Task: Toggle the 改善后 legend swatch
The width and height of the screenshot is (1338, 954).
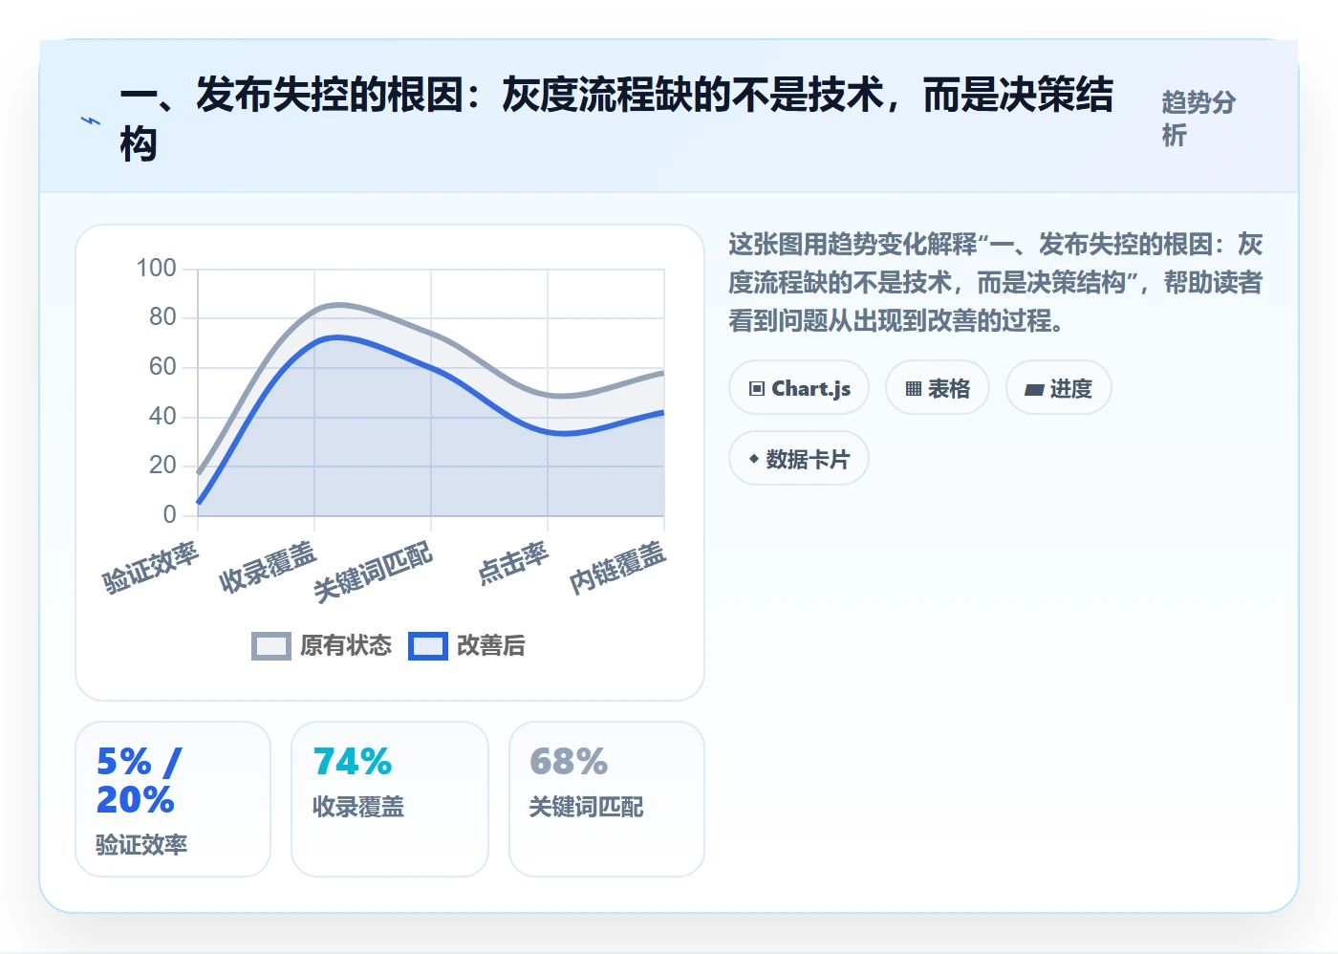Action: pyautogui.click(x=428, y=646)
